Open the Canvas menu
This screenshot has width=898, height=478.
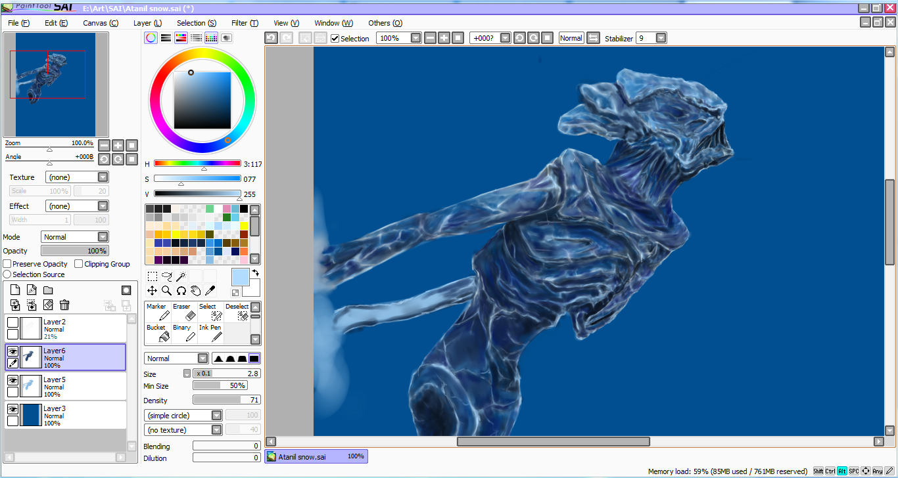(101, 23)
